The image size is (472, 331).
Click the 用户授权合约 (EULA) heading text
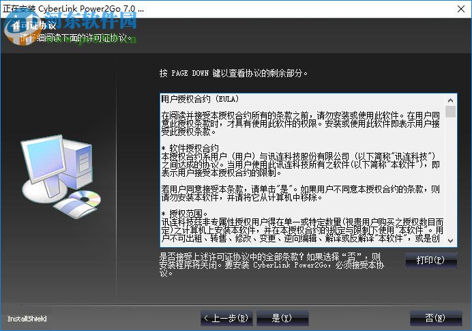tap(200, 99)
